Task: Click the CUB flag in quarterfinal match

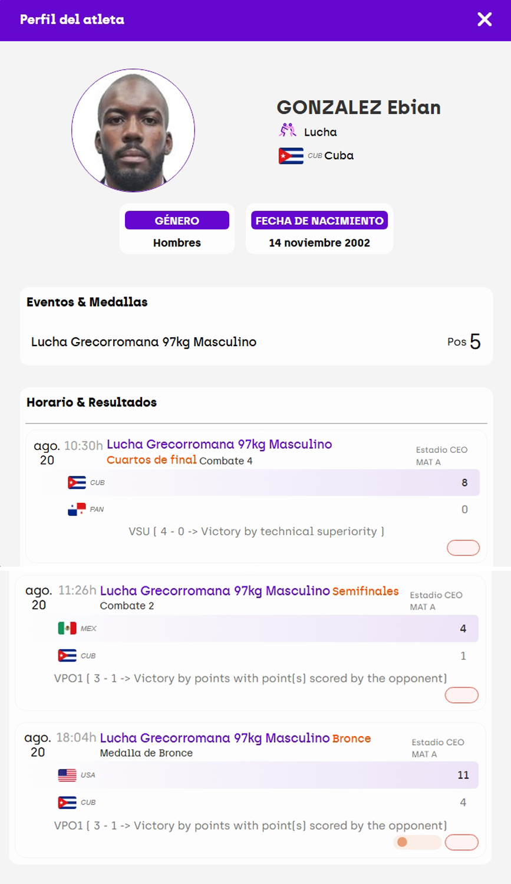Action: [77, 482]
